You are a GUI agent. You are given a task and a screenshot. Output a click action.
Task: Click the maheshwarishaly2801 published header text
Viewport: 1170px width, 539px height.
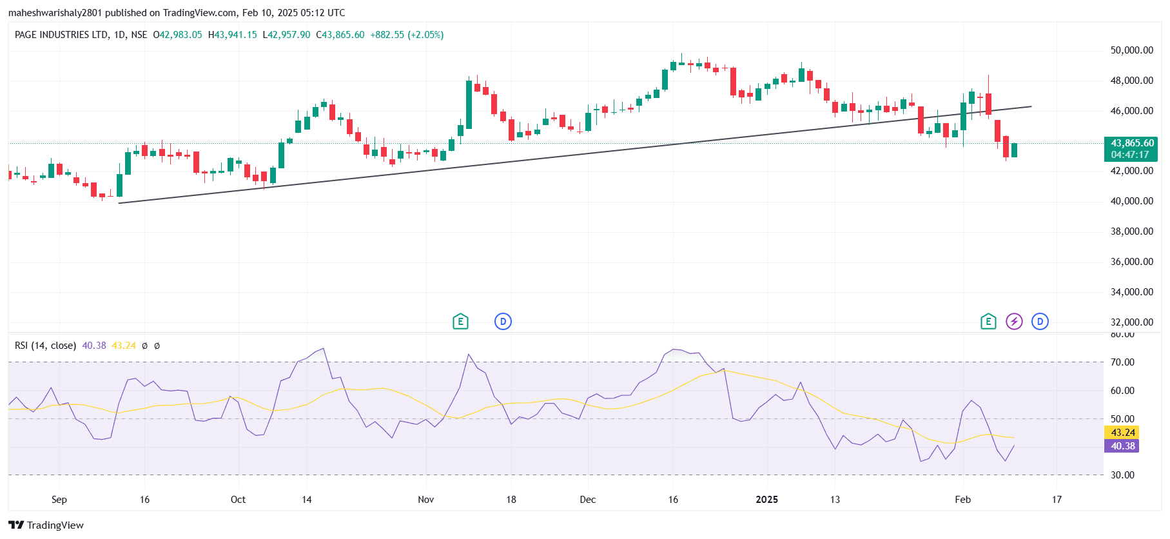click(177, 13)
